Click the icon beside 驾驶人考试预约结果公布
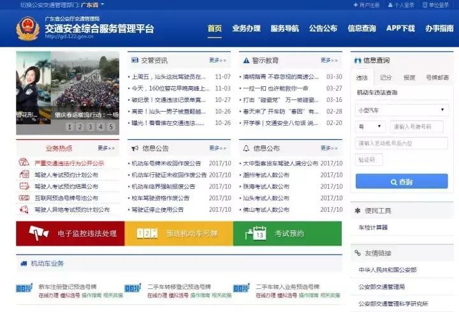The height and width of the screenshot is (312, 459). click(24, 186)
